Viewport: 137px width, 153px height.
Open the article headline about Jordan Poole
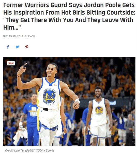tap(69, 16)
